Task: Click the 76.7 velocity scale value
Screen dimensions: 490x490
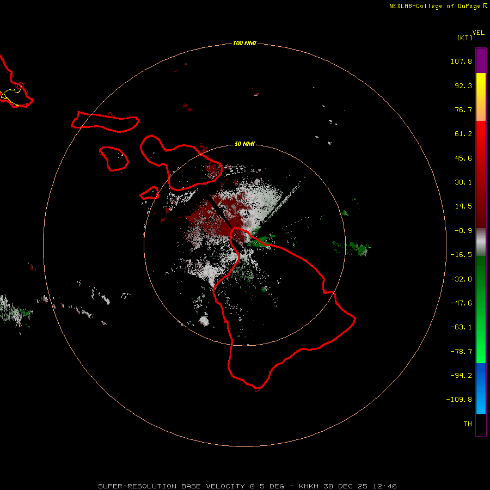Action: pyautogui.click(x=463, y=109)
